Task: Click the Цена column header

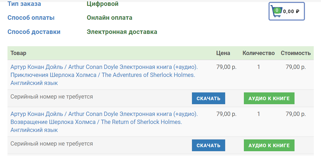Action: pos(223,53)
